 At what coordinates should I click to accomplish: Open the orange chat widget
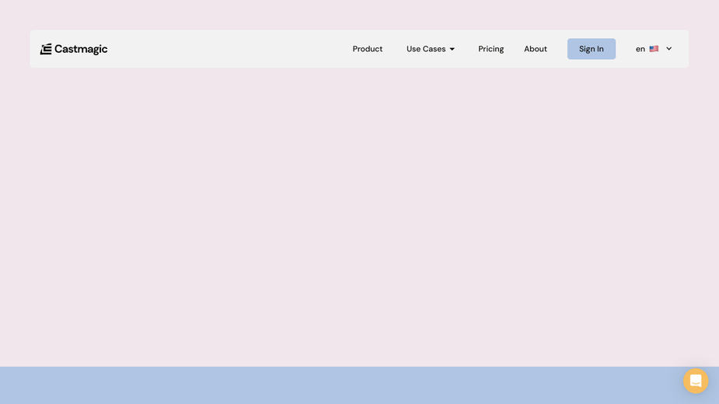696,381
